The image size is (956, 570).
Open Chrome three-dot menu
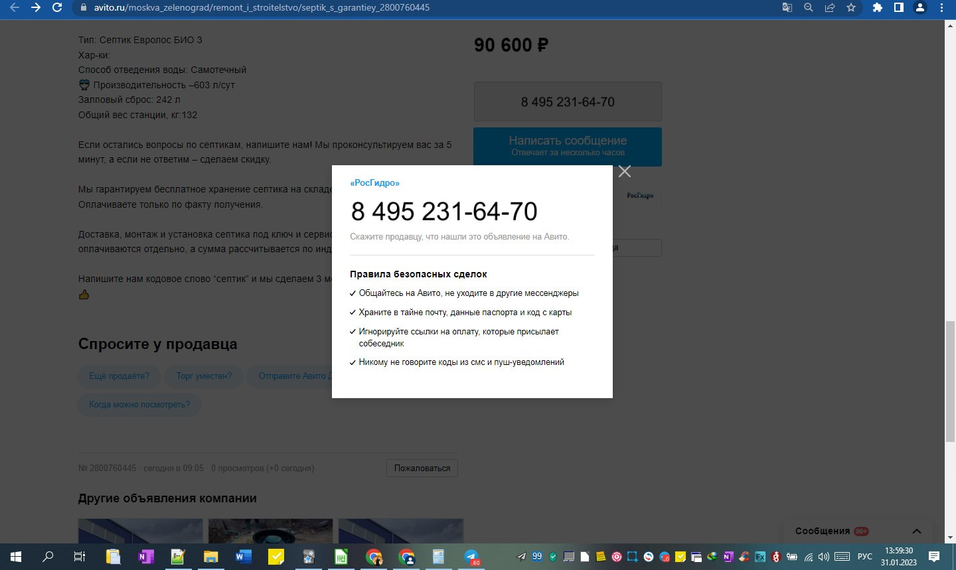click(941, 8)
